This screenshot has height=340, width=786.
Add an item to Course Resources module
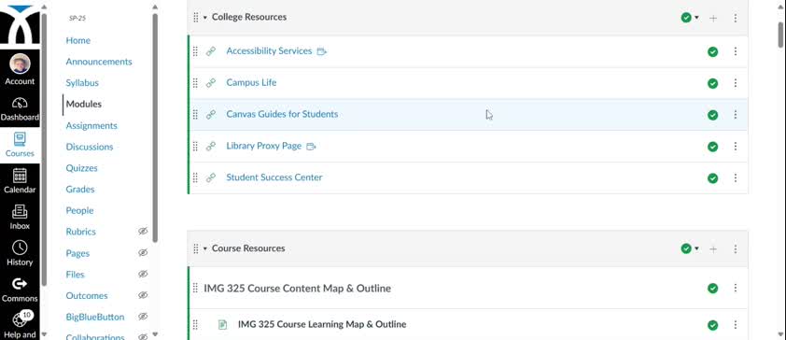713,248
